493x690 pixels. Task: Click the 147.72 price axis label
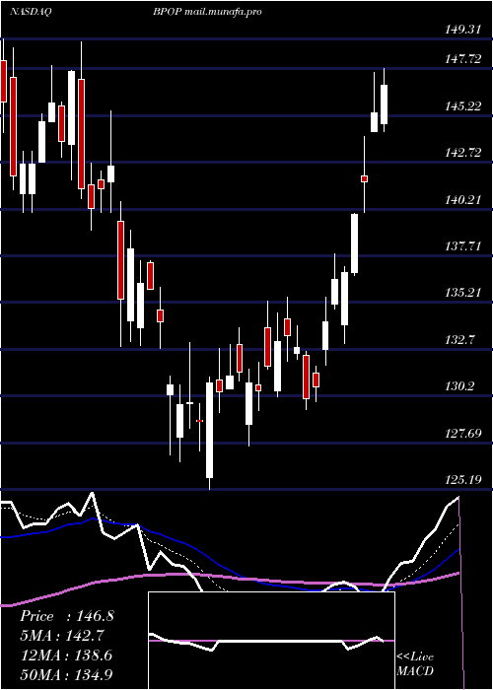point(463,59)
